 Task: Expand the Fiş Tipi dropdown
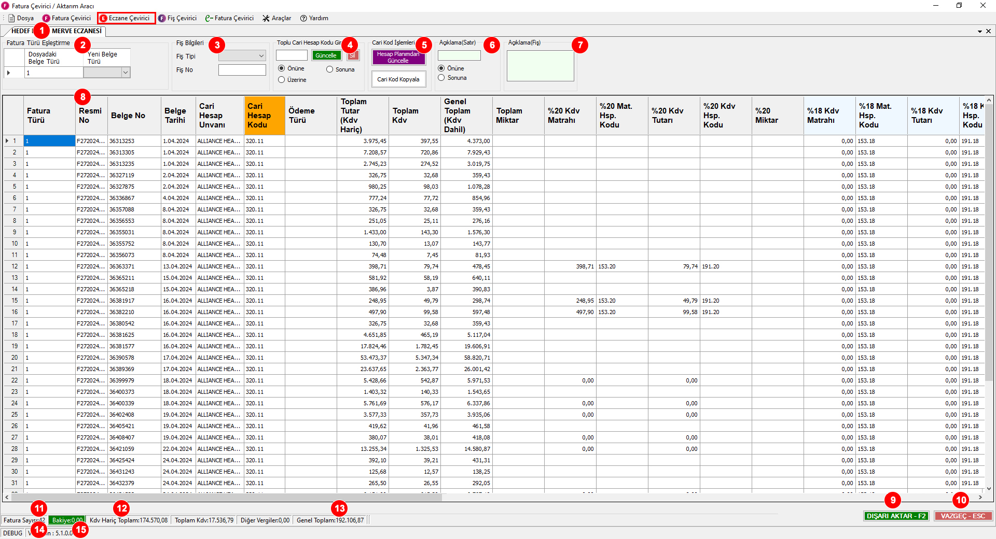click(x=242, y=55)
